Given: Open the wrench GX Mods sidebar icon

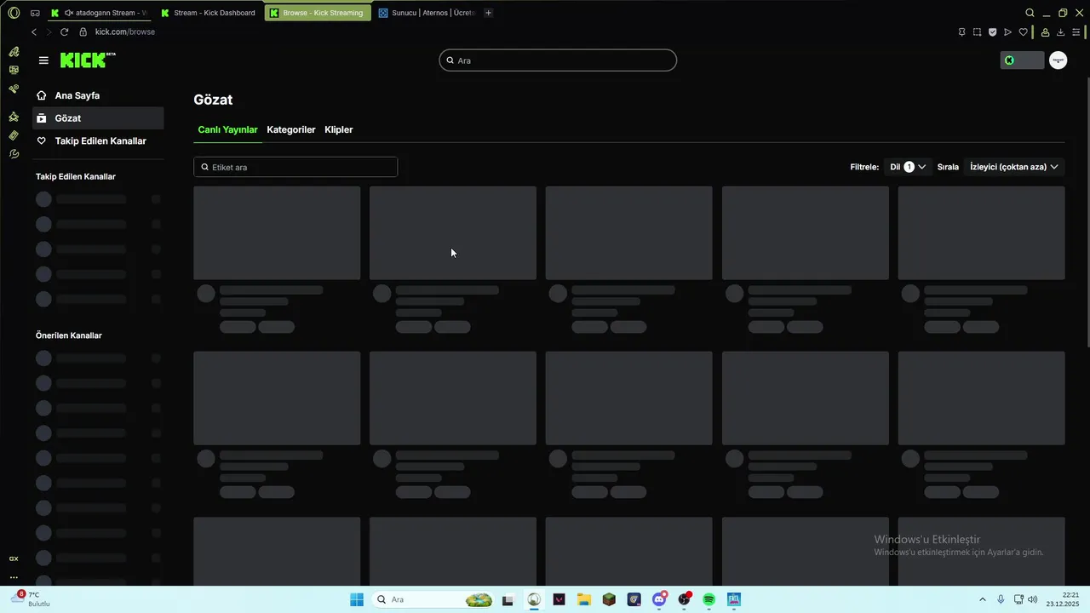Looking at the screenshot, I should pyautogui.click(x=14, y=154).
